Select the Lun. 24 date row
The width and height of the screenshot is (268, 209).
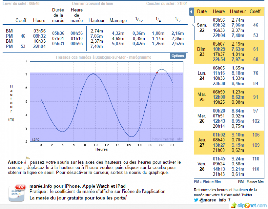[x=229, y=76]
